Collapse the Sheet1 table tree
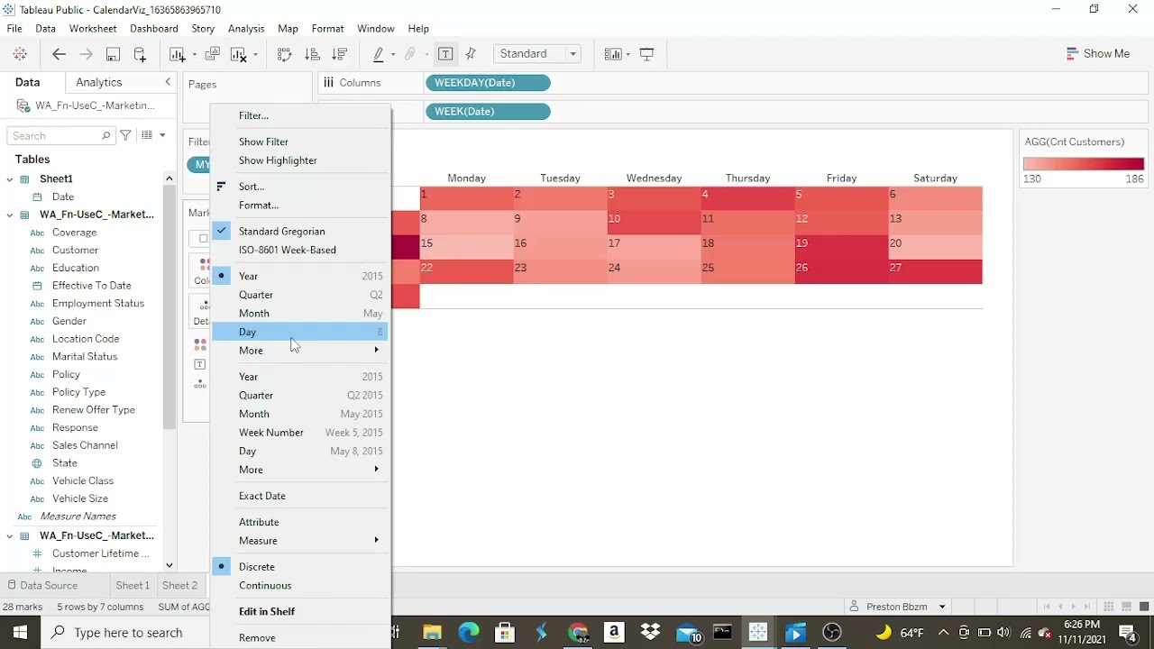 (x=10, y=179)
